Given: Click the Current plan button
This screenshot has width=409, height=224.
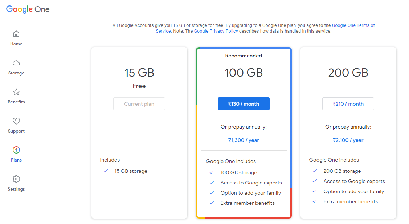Looking at the screenshot, I should click(x=139, y=103).
